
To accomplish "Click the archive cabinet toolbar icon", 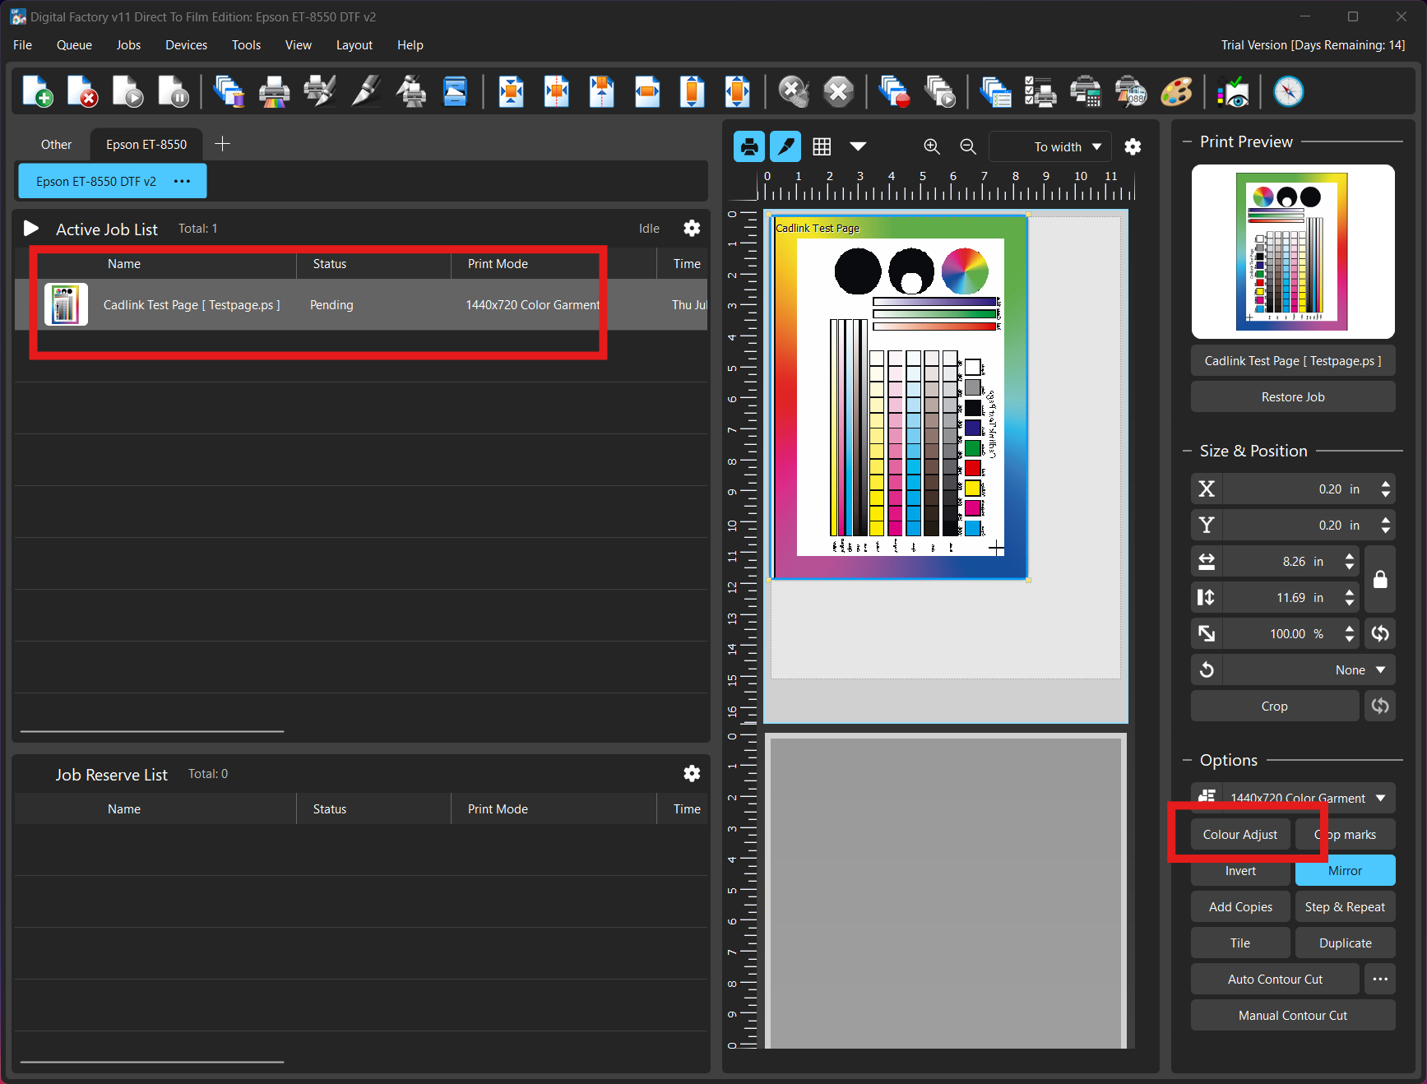I will pyautogui.click(x=455, y=91).
